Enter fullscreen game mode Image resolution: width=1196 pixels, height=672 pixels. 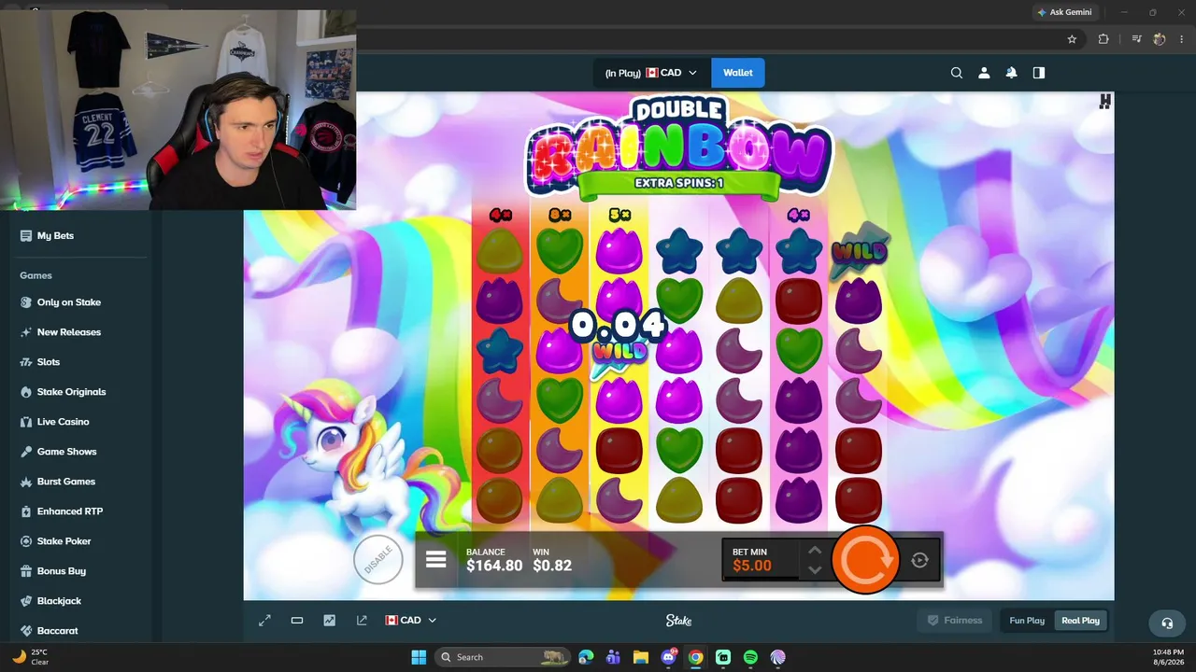tap(264, 620)
